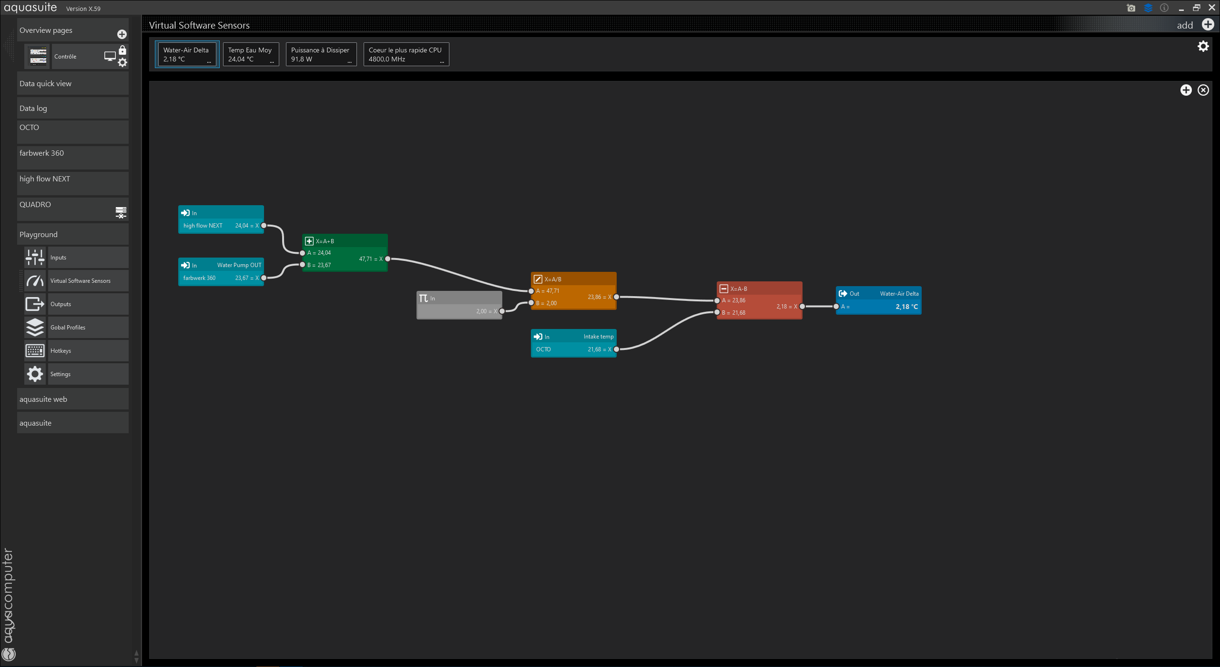The image size is (1220, 667).
Task: Open aquasuite web section
Action: [x=73, y=399]
